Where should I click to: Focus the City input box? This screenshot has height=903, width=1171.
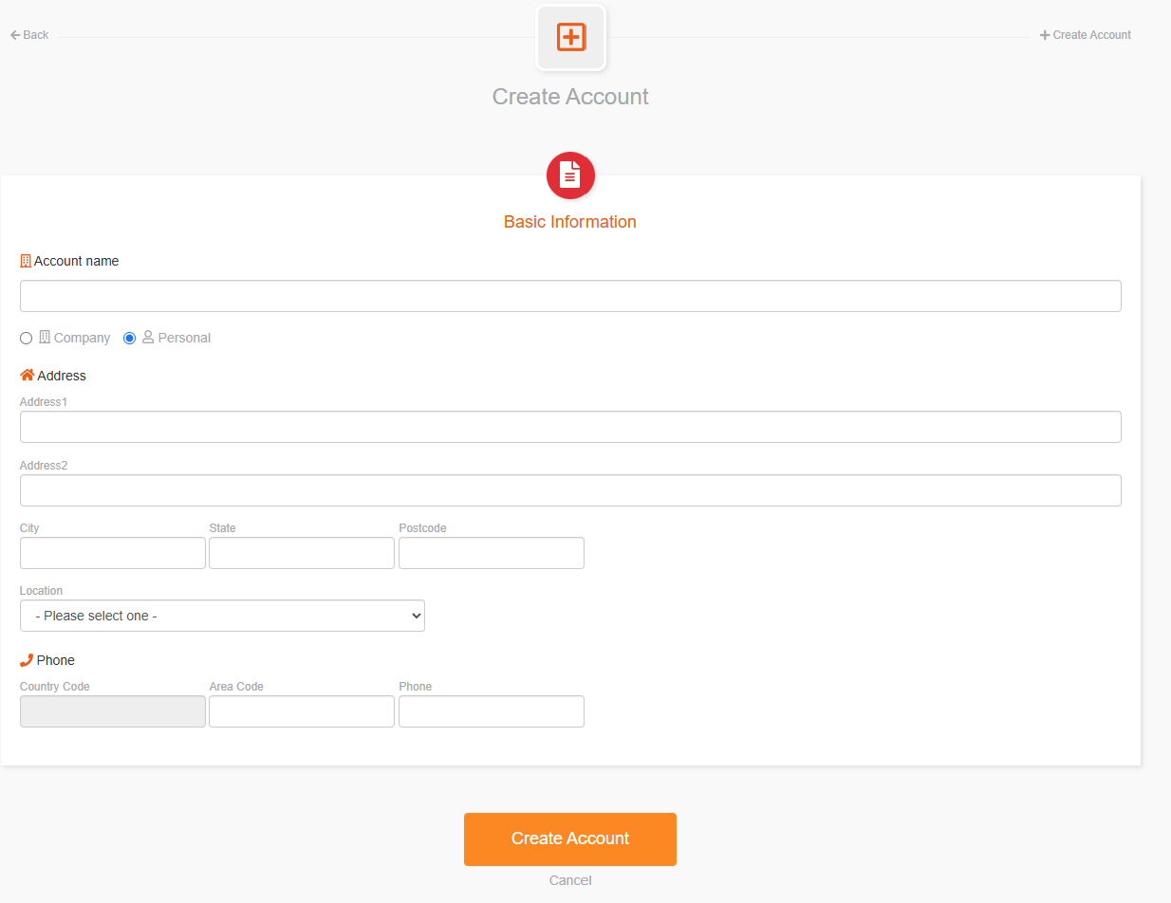click(113, 553)
